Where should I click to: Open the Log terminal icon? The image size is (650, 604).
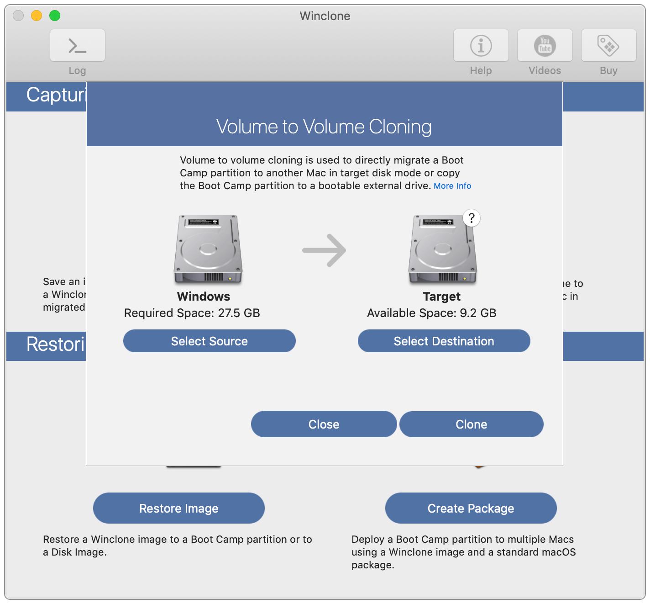78,46
